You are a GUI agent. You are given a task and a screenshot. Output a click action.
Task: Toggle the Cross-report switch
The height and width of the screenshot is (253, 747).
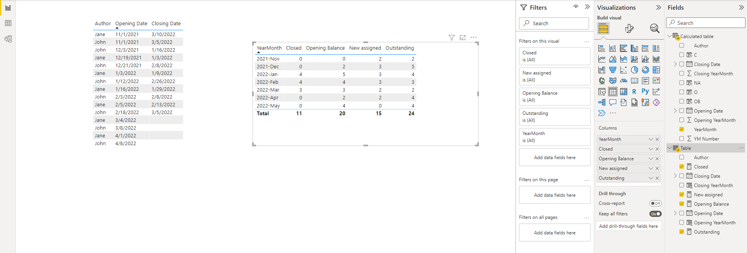656,203
